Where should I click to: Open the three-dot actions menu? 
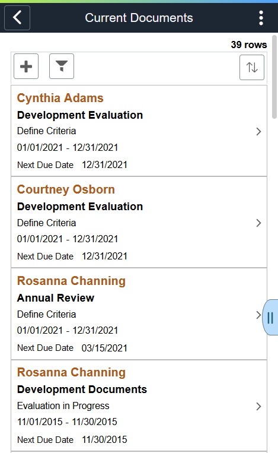click(261, 18)
